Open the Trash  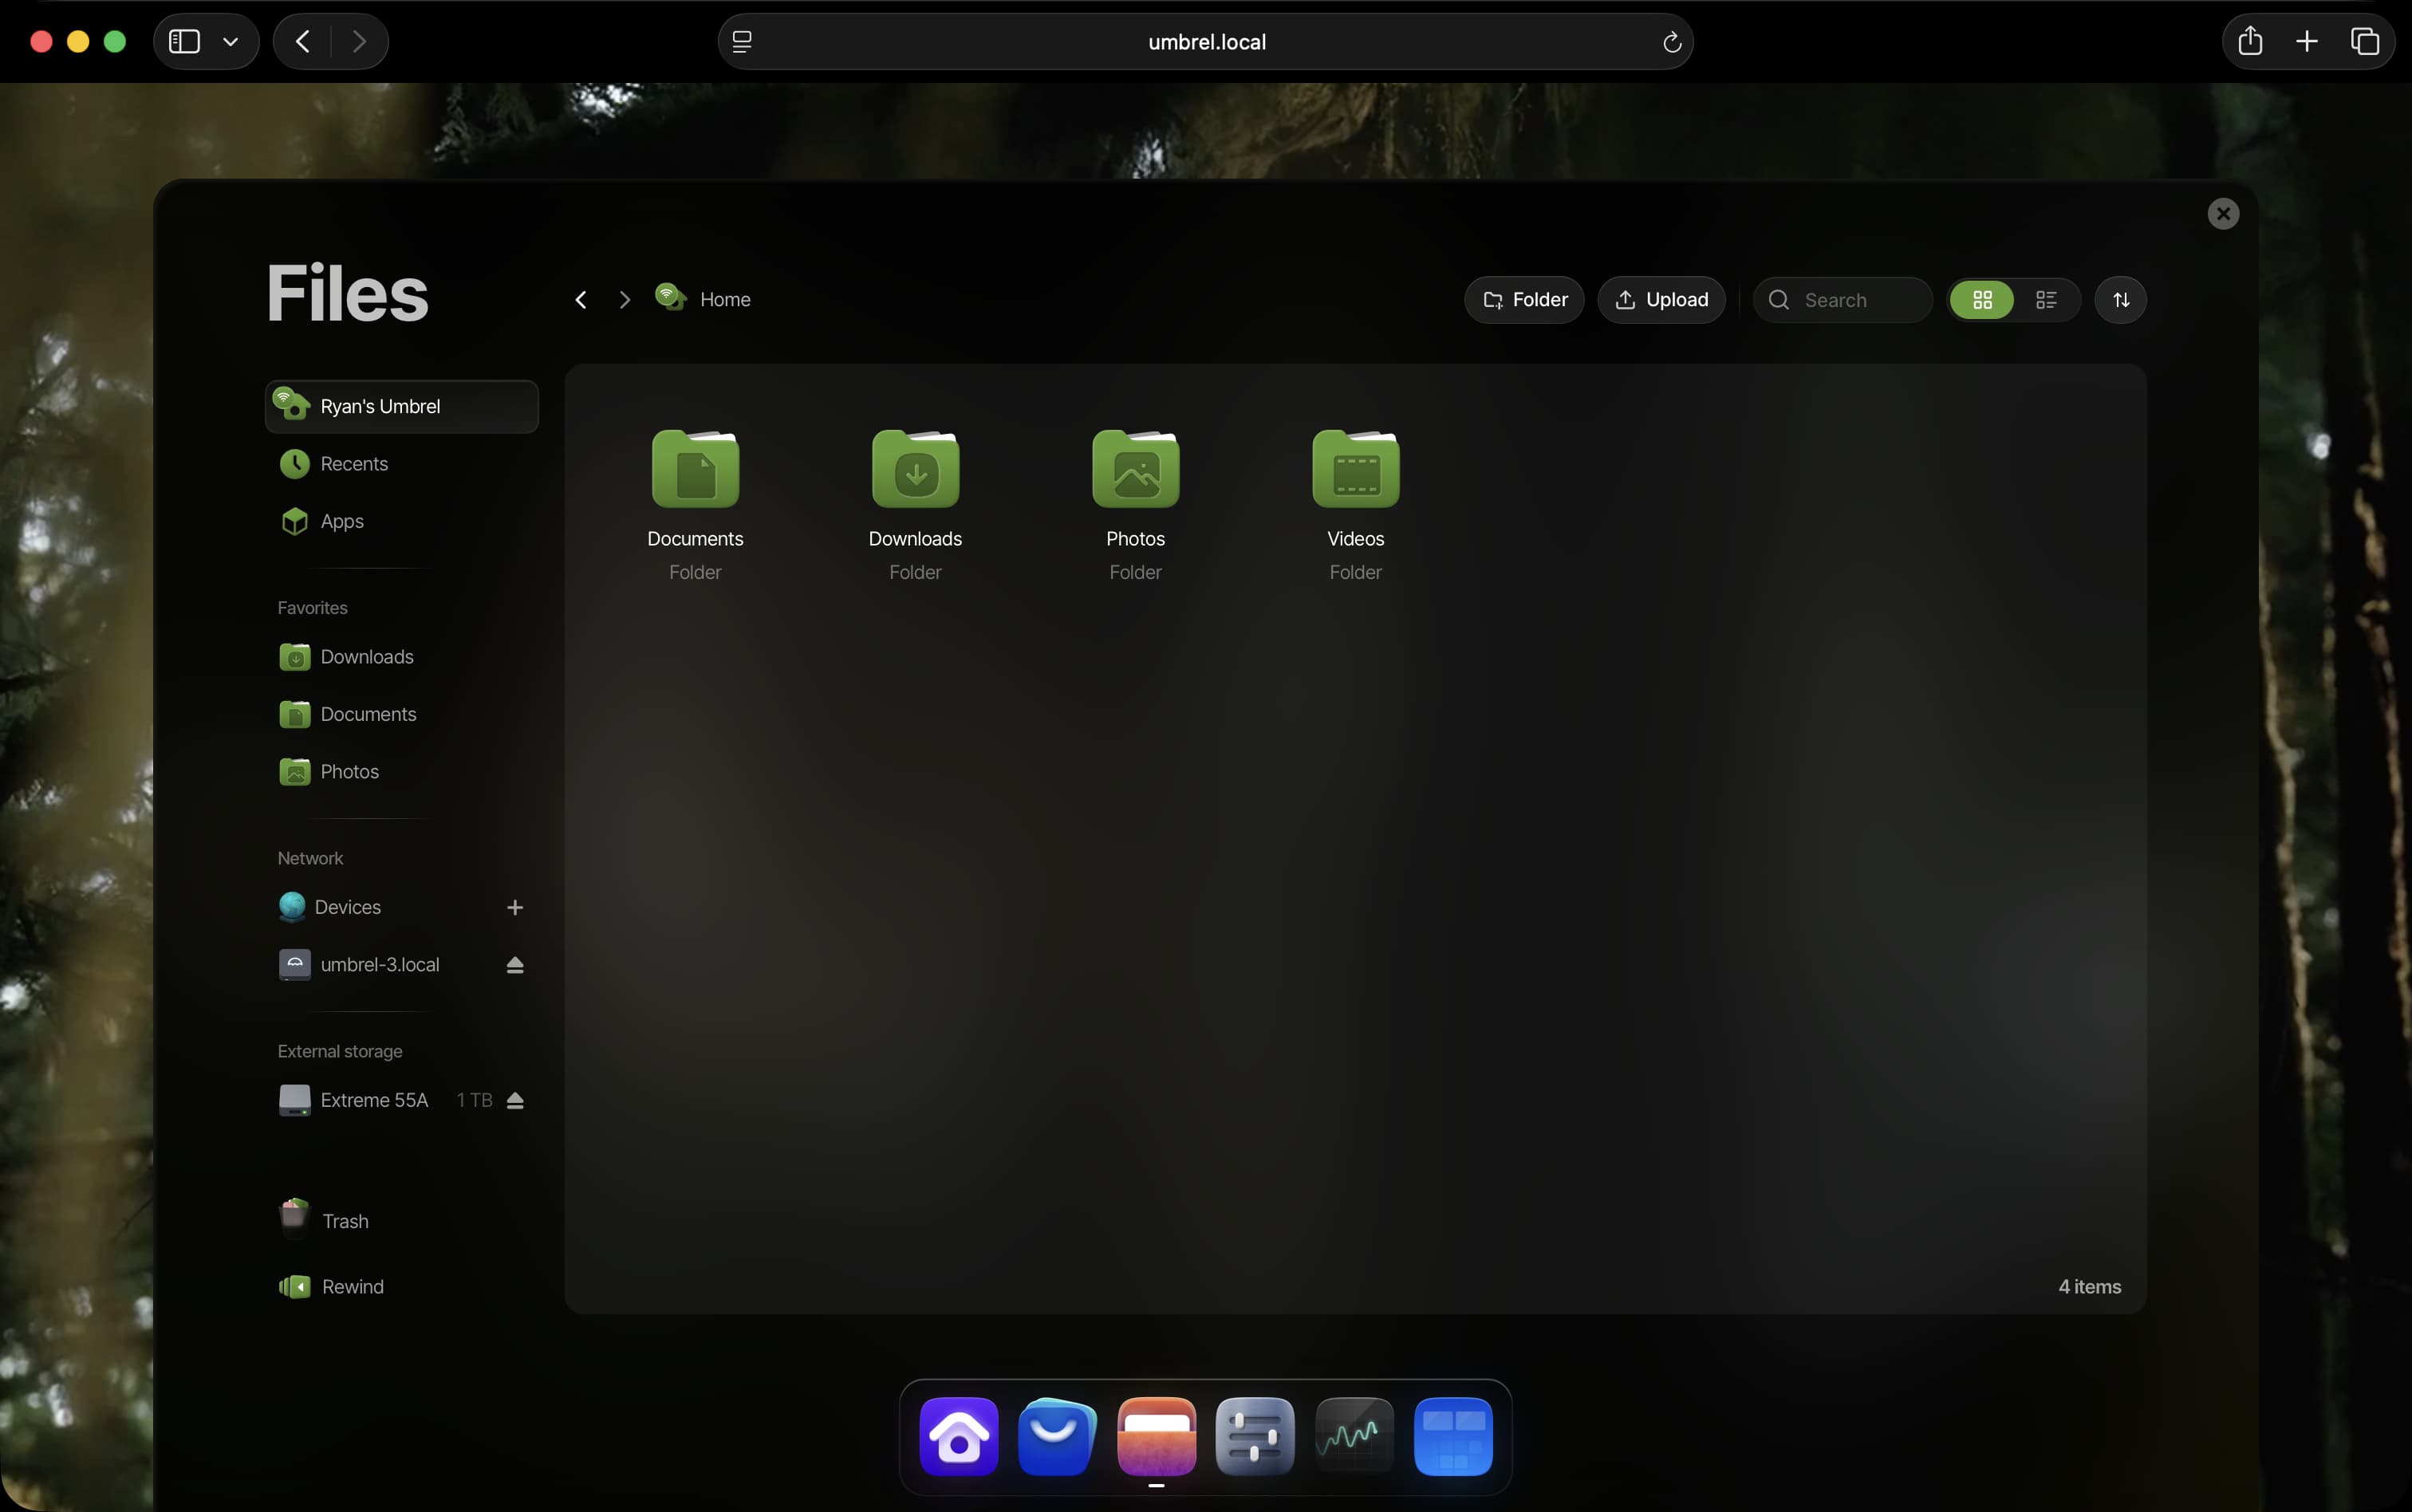(345, 1219)
